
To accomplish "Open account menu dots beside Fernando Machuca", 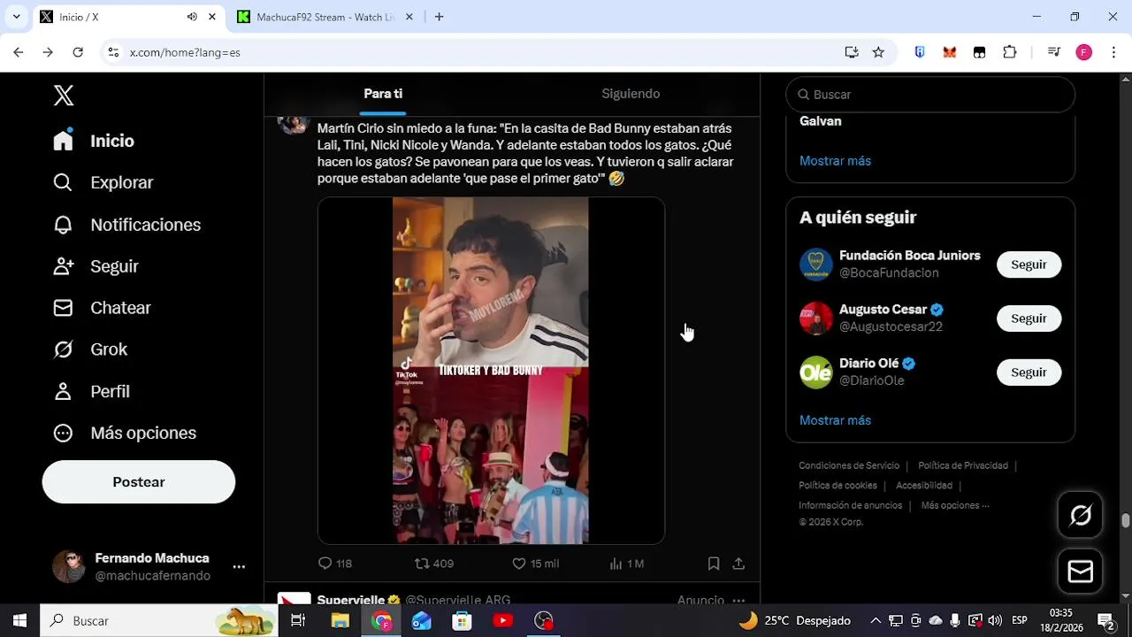I will 239,567.
